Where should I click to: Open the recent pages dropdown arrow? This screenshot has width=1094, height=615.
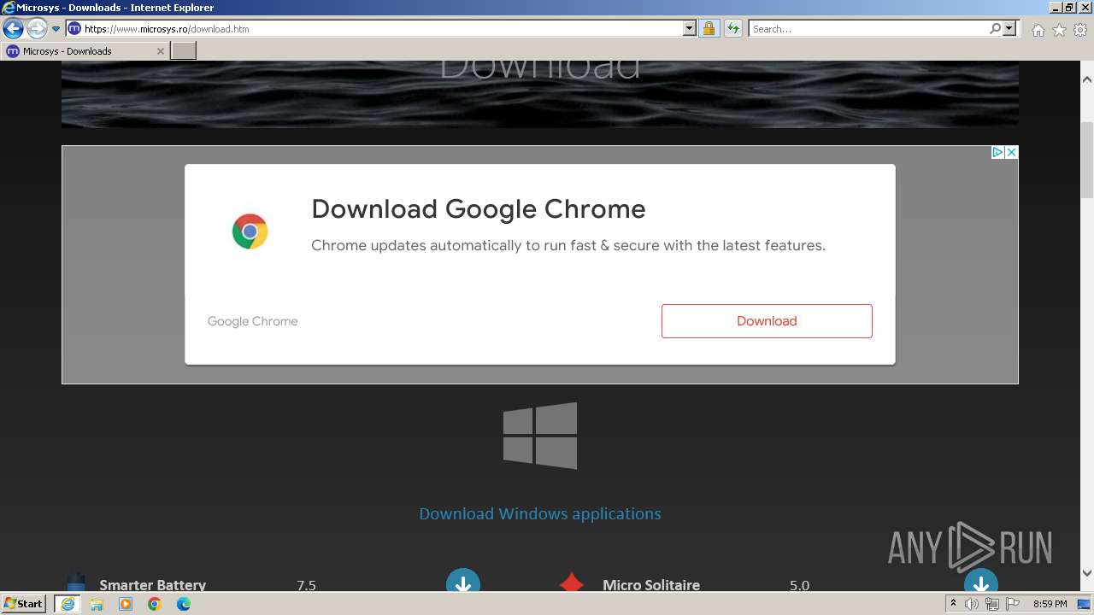[56, 29]
